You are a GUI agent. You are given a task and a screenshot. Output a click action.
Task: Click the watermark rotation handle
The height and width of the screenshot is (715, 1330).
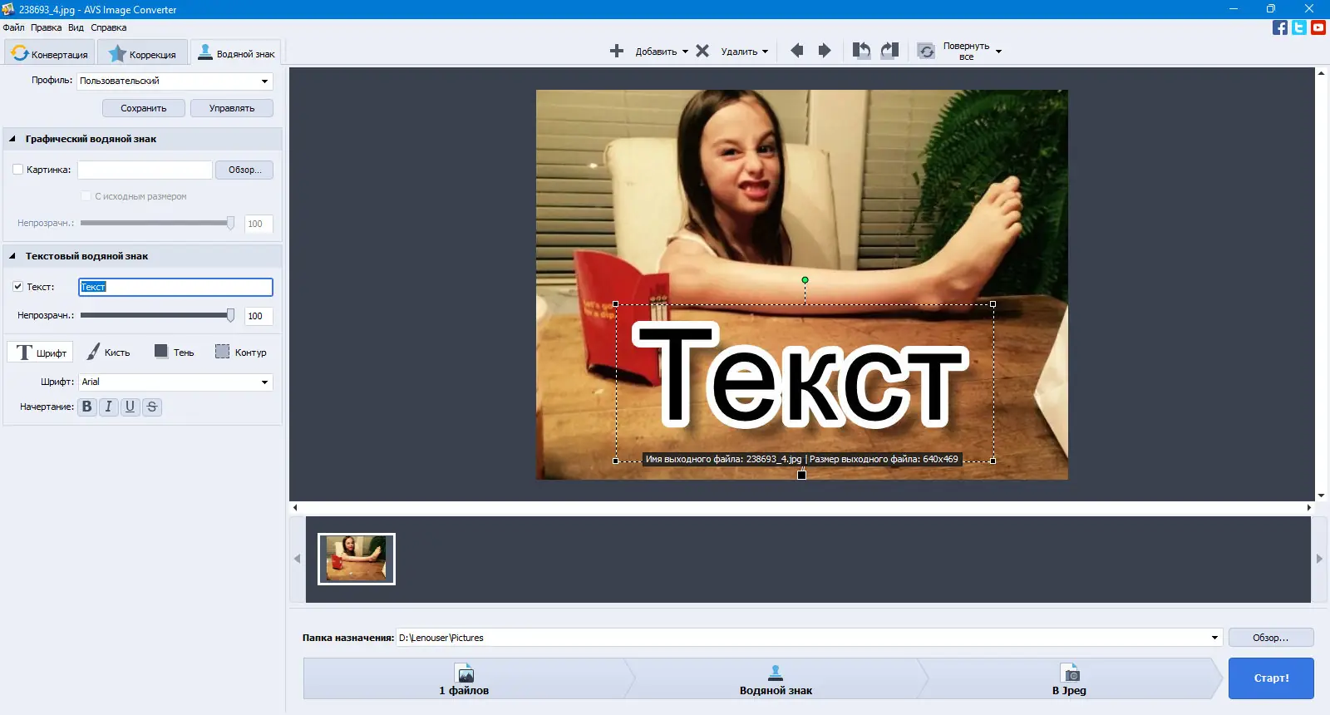coord(805,280)
